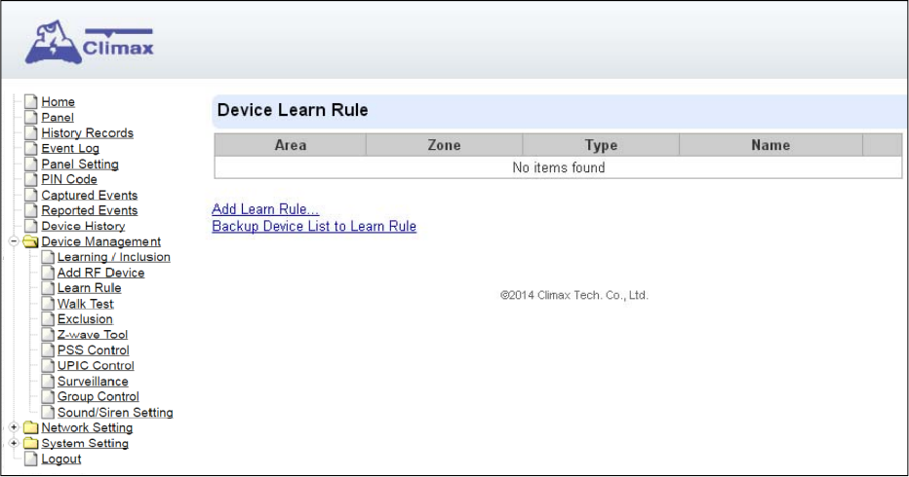Expand the System Setting tree node
The width and height of the screenshot is (909, 477).
(14, 443)
